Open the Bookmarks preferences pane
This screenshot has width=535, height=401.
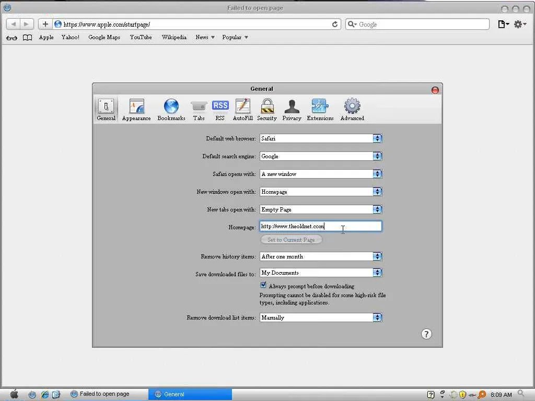click(171, 110)
